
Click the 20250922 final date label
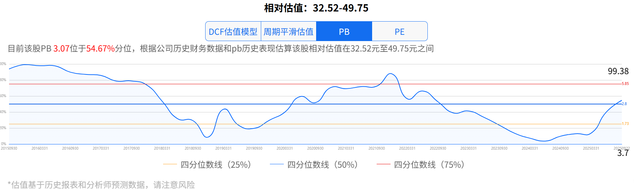point(621,148)
